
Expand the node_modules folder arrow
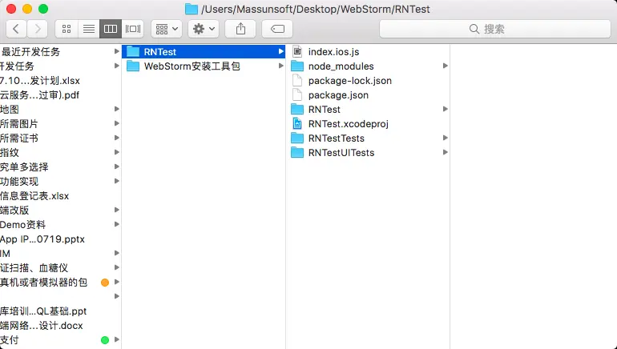tap(445, 66)
